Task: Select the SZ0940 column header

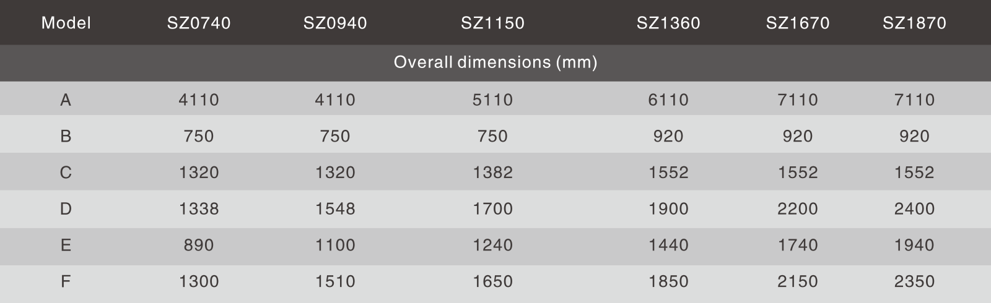Action: [335, 23]
